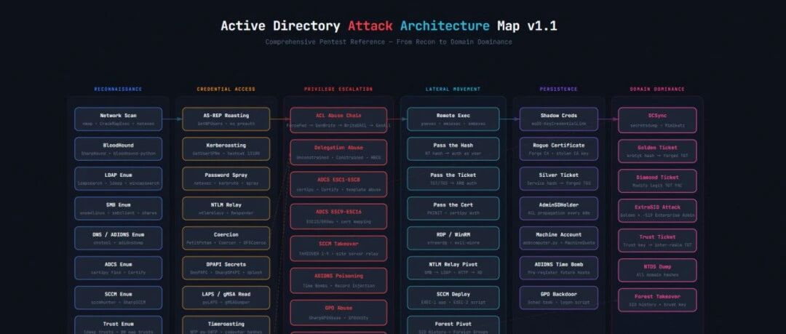
Task: Click the ExtraSID Attack card
Action: [657, 210]
